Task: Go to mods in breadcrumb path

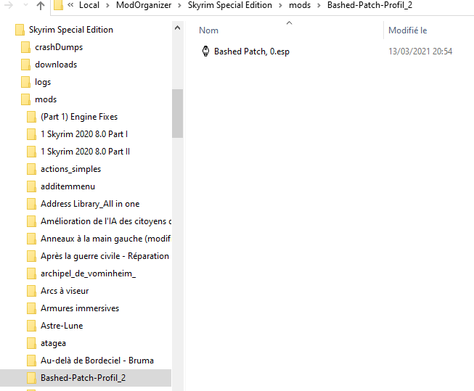Action: point(300,5)
